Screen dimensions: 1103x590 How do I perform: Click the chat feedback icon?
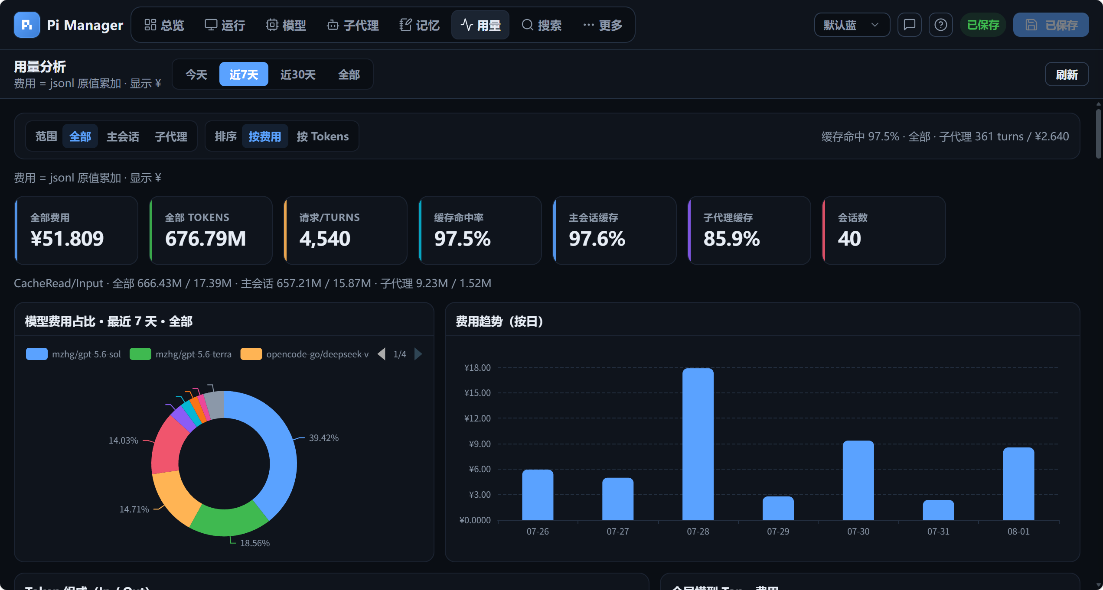909,25
